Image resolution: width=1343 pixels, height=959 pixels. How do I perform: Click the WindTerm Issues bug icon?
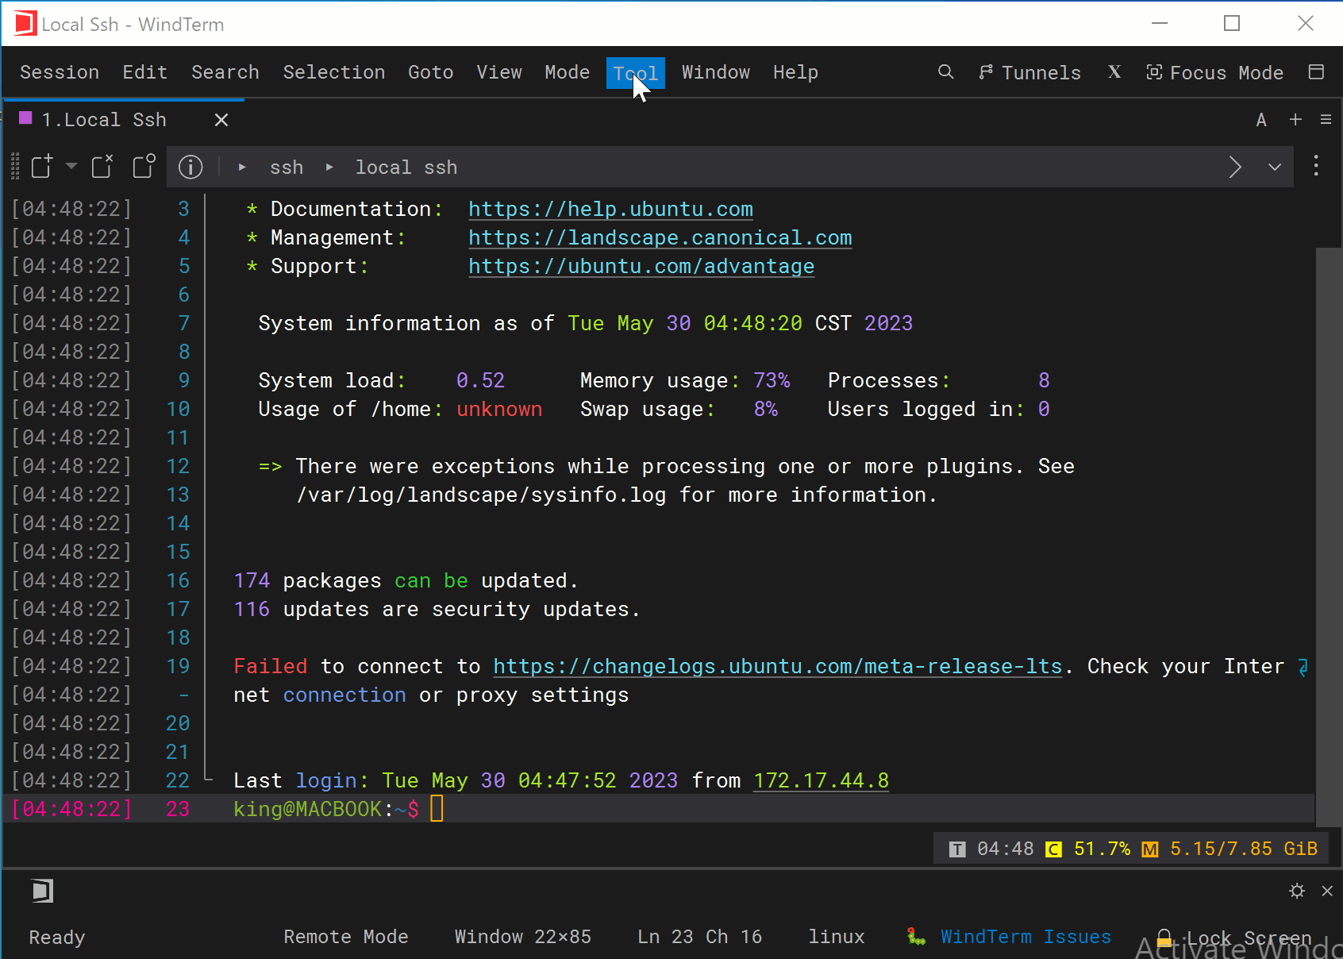coord(917,937)
